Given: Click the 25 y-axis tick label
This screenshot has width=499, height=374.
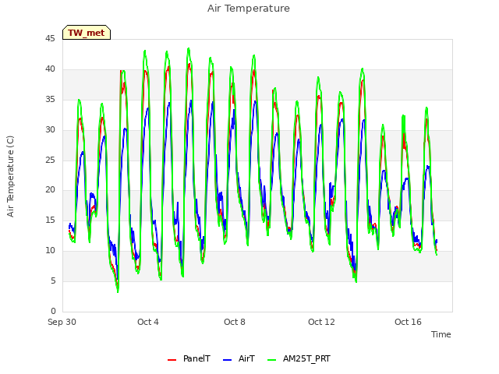Looking at the screenshot, I should [x=50, y=160].
